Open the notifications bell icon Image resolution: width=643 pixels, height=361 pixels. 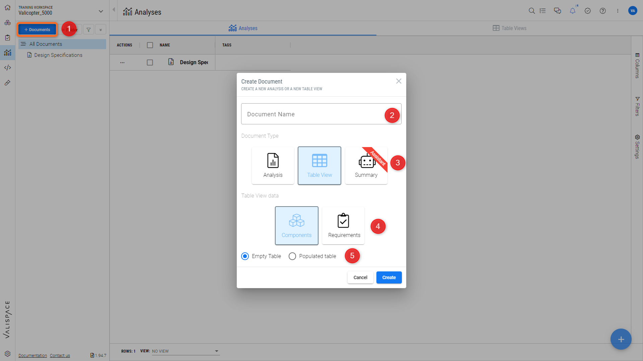[x=573, y=11]
